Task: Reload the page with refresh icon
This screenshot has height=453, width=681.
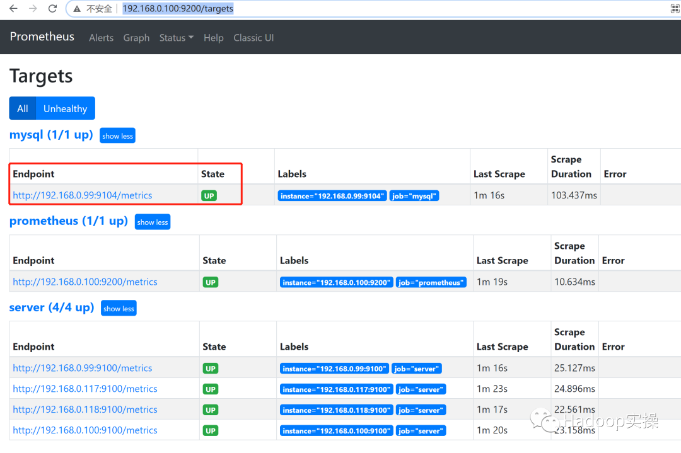Action: coord(52,8)
